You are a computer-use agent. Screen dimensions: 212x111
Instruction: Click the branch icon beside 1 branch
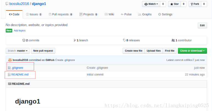[x=75, y=40]
